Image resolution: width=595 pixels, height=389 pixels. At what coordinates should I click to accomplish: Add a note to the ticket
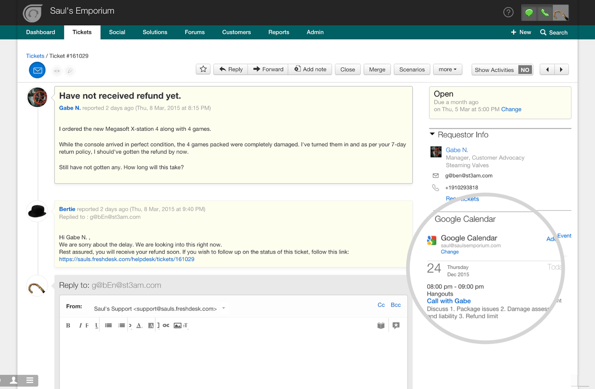coord(310,69)
